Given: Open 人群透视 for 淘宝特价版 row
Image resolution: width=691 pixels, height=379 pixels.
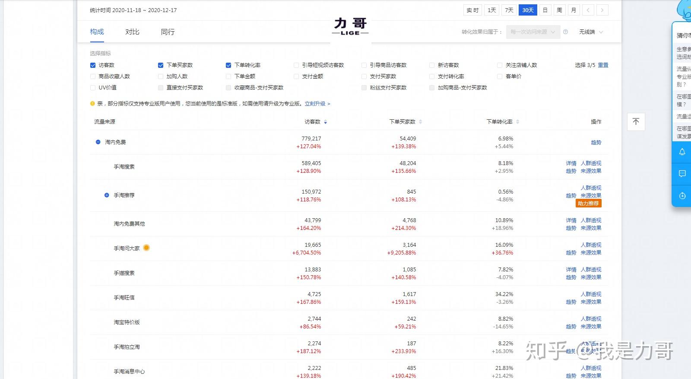Looking at the screenshot, I should point(591,319).
